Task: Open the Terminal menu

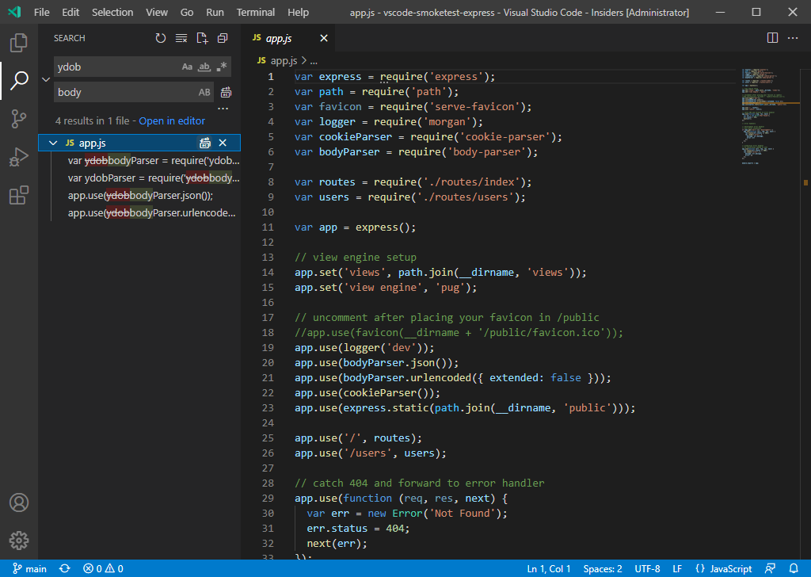Action: point(256,12)
